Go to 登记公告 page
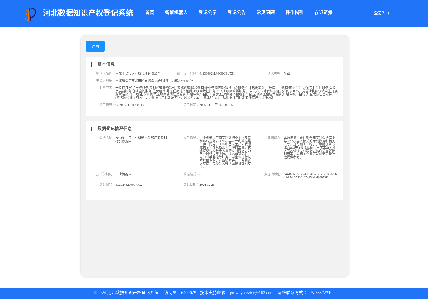 coord(236,13)
